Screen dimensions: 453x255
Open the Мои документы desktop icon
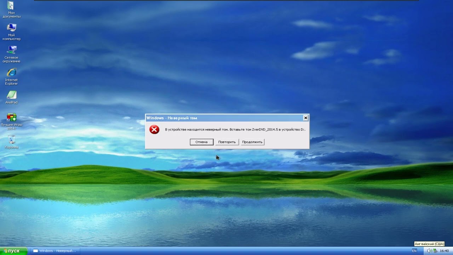11,10
